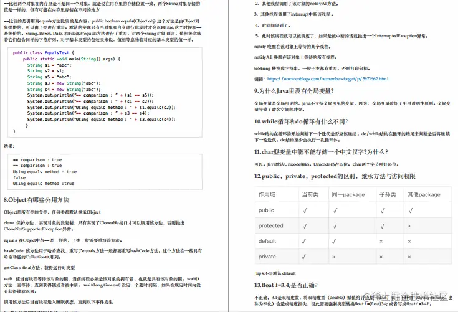Click the "private" row label in access table
458x312 pixels.
(267, 257)
